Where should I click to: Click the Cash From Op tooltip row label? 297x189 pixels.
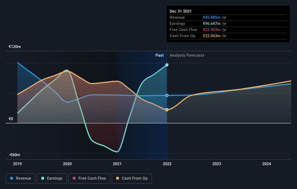[182, 36]
